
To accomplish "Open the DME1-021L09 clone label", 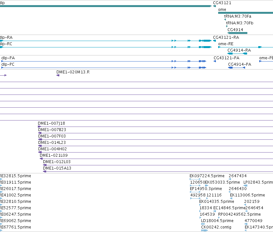I will [54, 155].
